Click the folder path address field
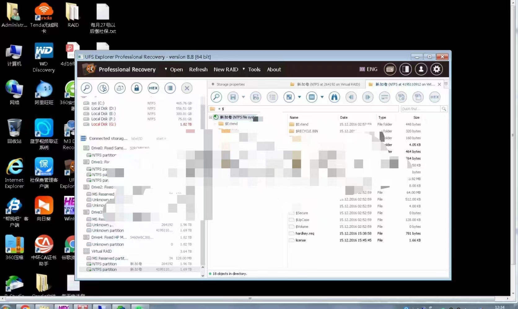 pyautogui.click(x=304, y=109)
